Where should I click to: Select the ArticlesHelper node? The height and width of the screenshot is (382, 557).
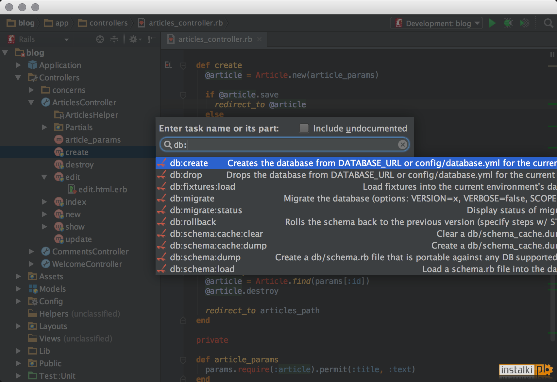coord(92,115)
